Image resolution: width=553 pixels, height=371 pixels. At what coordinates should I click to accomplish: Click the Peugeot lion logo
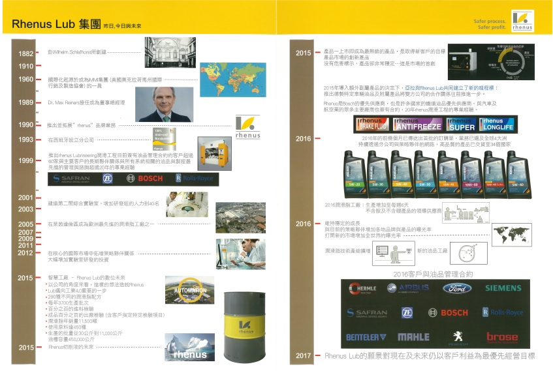pos(458,338)
